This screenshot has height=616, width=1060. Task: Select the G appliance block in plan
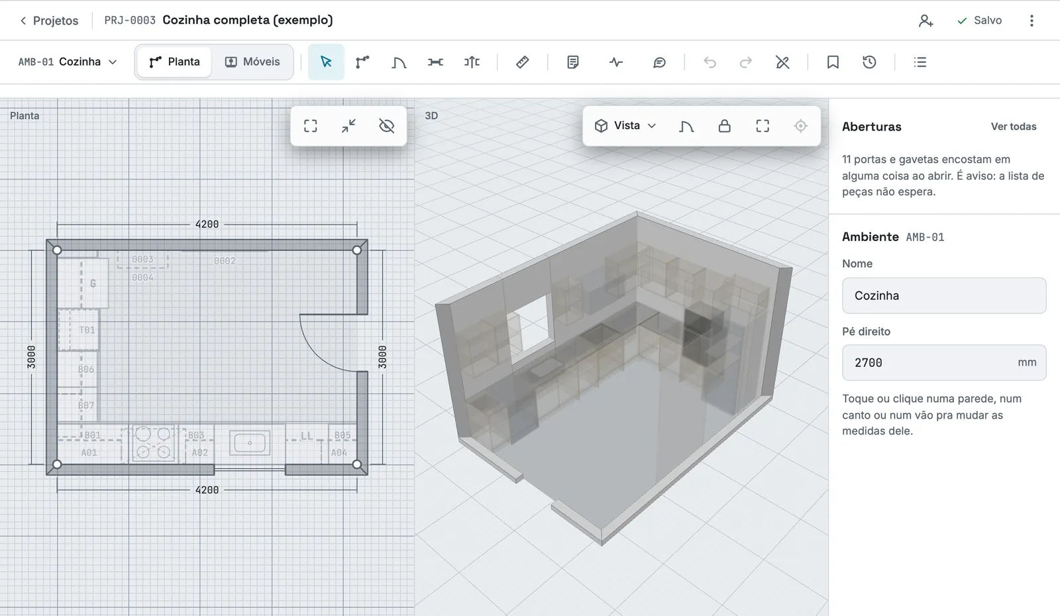pyautogui.click(x=83, y=283)
